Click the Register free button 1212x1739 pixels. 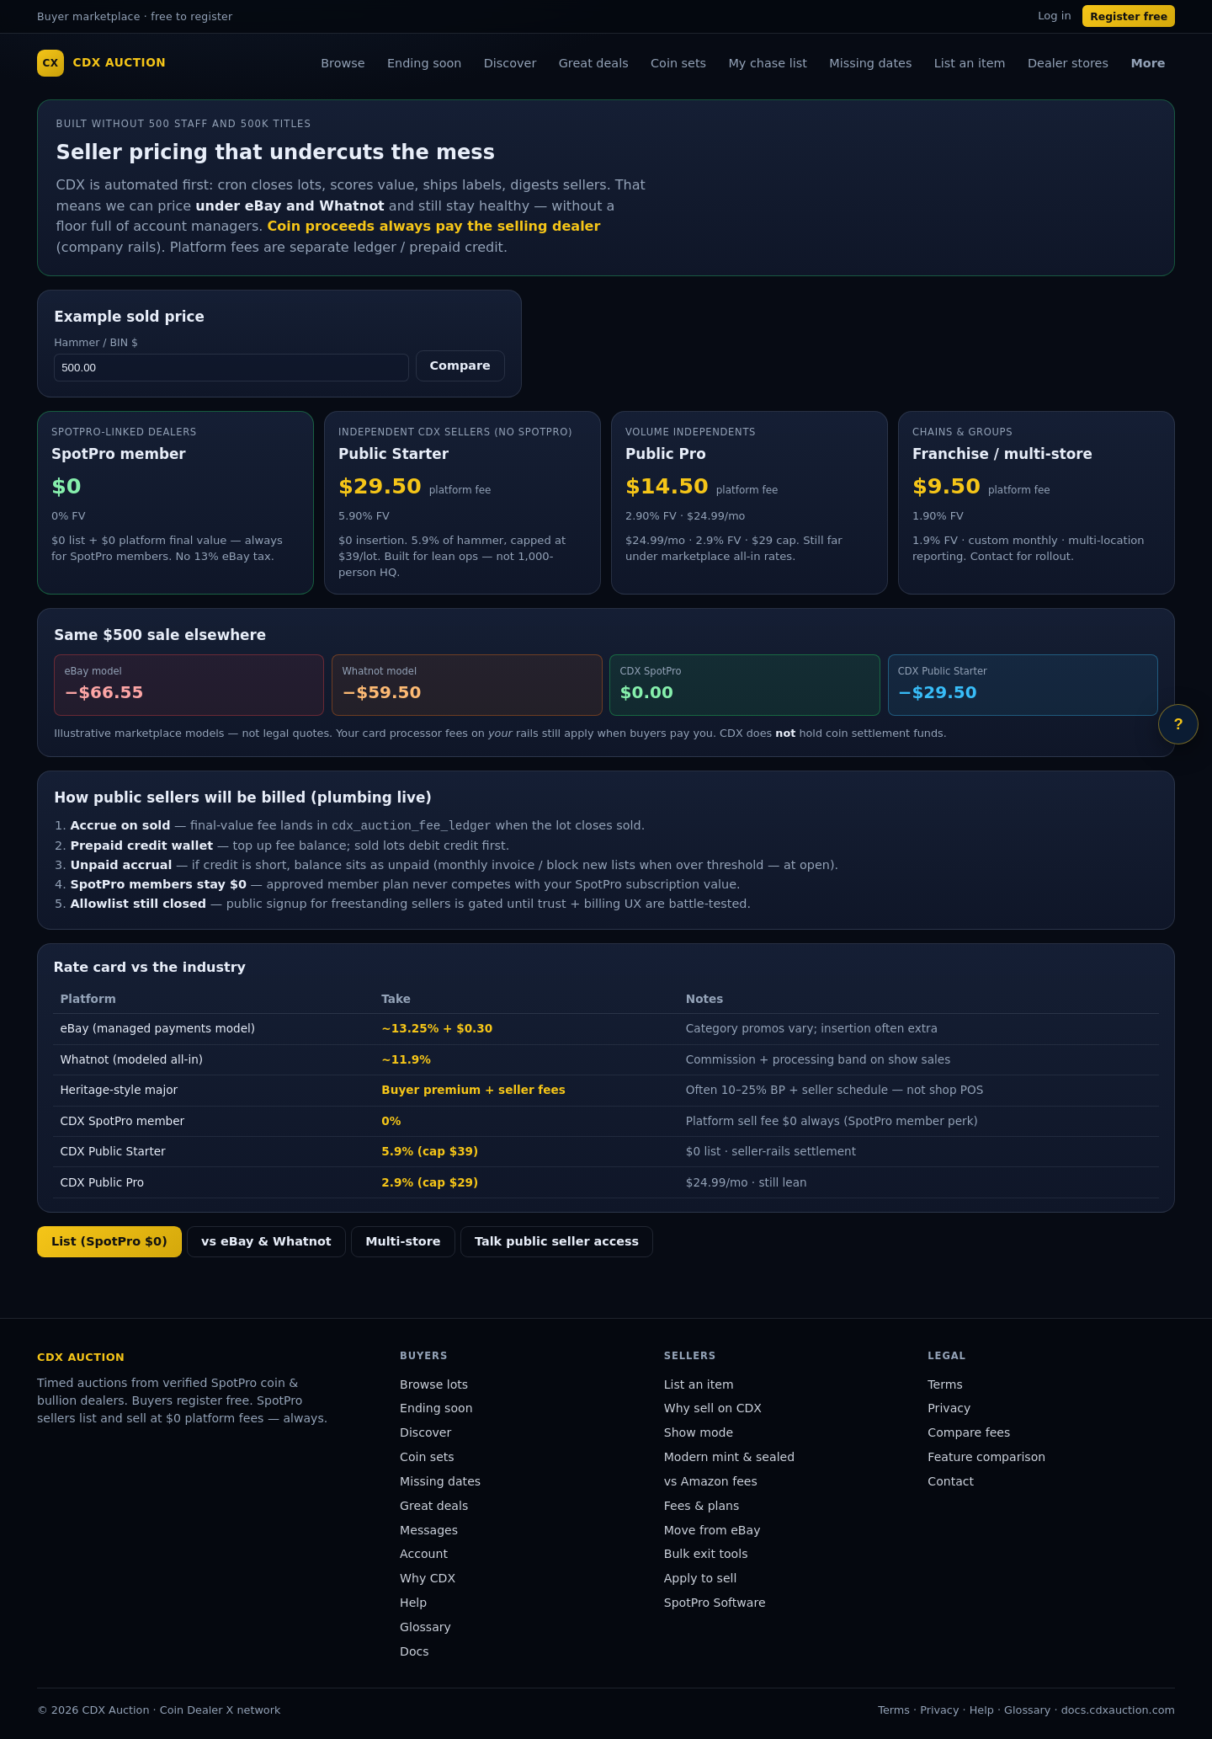(x=1129, y=16)
